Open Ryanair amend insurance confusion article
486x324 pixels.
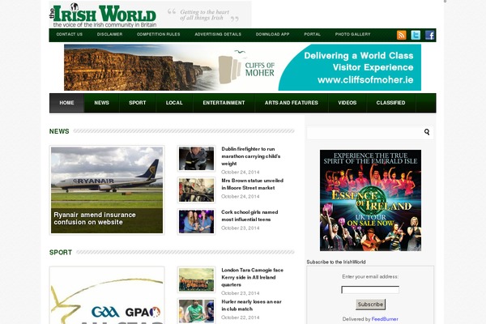click(95, 219)
